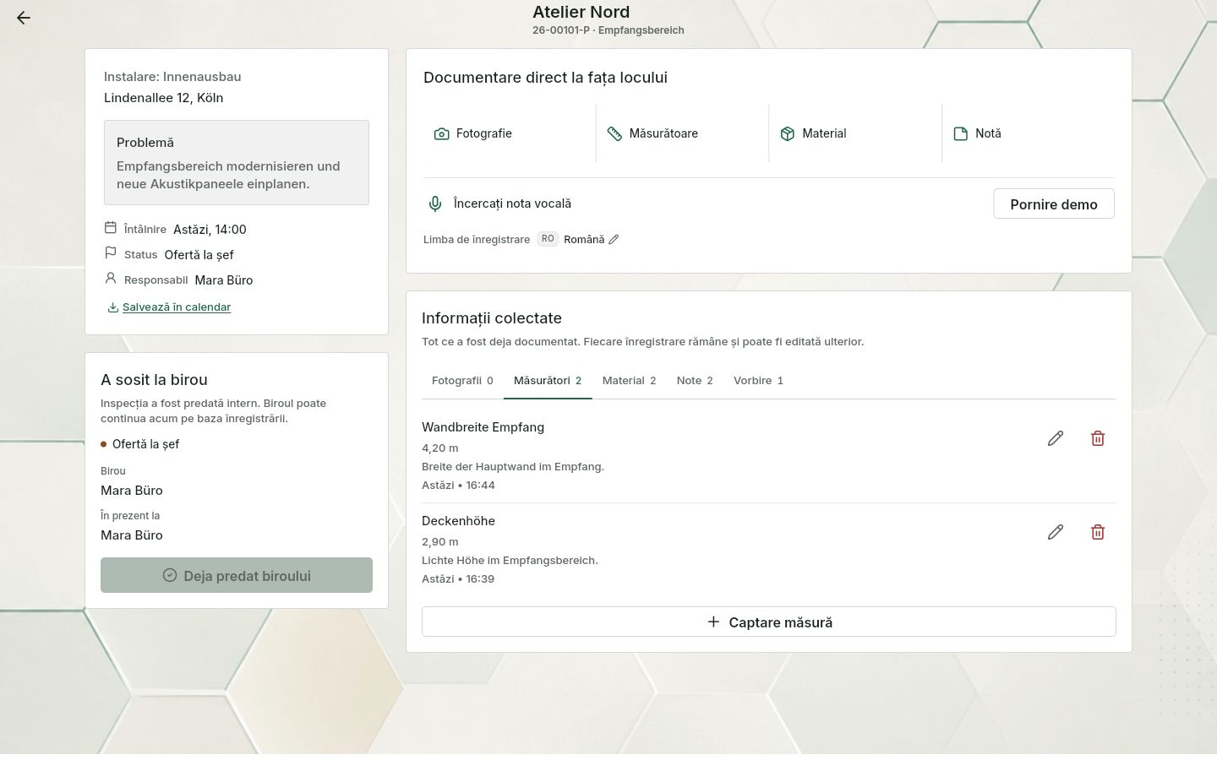Click Lichte Höhe im Empfangsbereich description
Viewport: 1217px width, 760px height.
[510, 561]
